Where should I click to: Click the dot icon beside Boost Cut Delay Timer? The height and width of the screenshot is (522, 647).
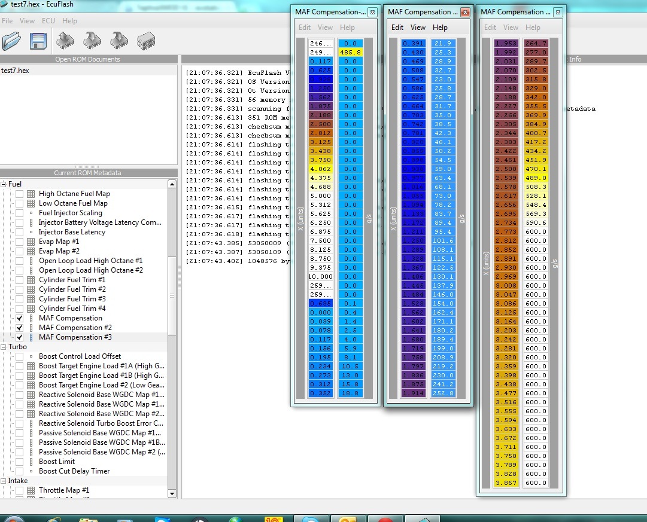31,471
